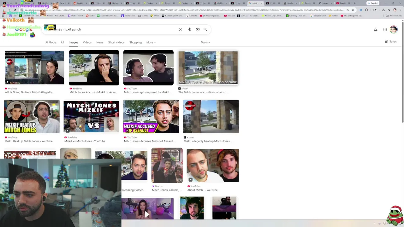The width and height of the screenshot is (404, 227).
Task: Open Google Lens image search
Action: pyautogui.click(x=198, y=29)
